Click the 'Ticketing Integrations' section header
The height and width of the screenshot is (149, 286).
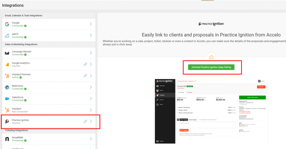[x=16, y=130]
